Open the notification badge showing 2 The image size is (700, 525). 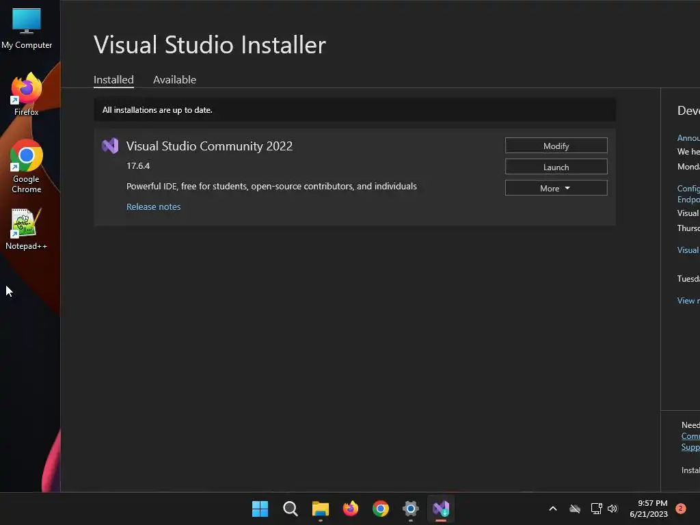click(x=680, y=509)
